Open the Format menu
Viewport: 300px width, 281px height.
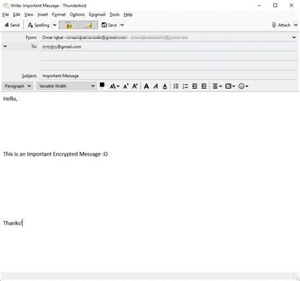coord(59,15)
